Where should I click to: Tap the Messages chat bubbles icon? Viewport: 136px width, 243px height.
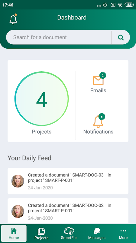click(x=97, y=231)
